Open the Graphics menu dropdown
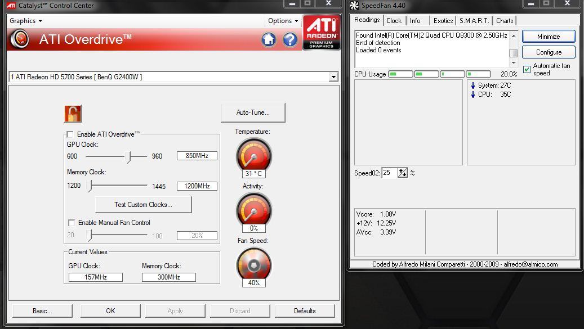The image size is (584, 329). 25,21
